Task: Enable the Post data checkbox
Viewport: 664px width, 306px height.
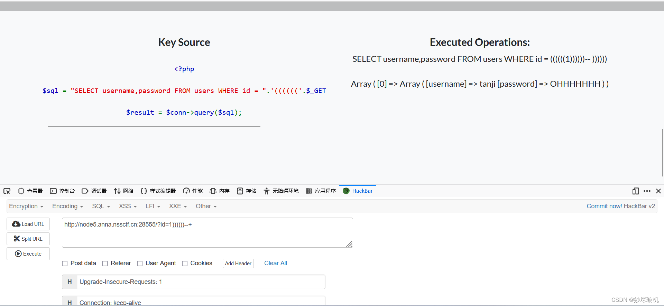Action: point(65,264)
